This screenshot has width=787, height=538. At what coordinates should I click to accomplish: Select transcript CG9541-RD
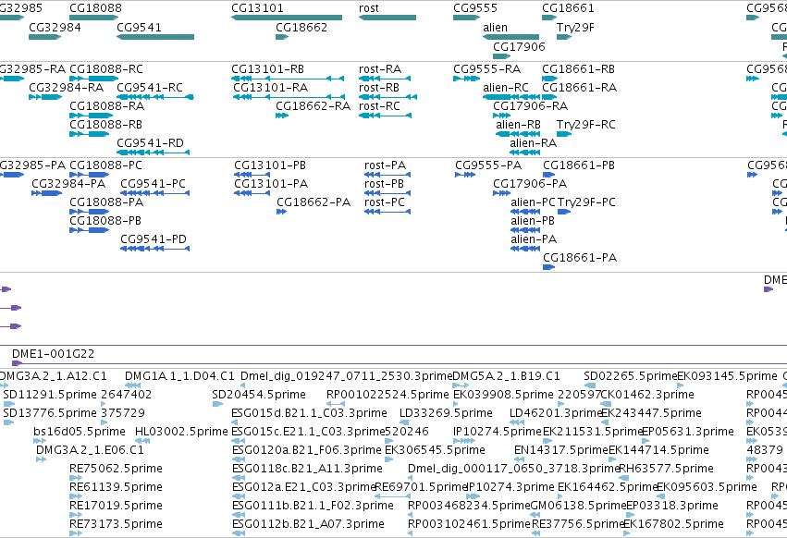[150, 143]
